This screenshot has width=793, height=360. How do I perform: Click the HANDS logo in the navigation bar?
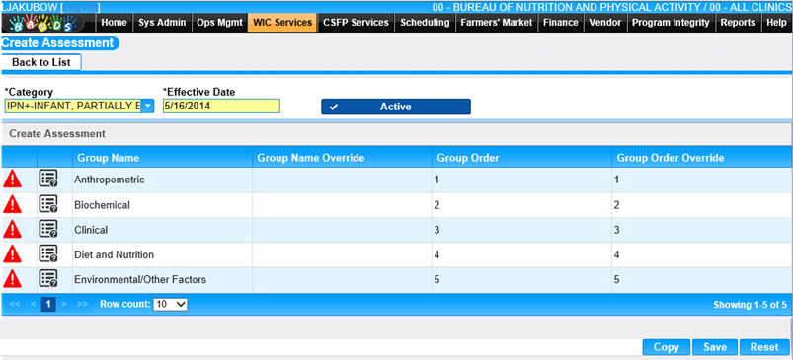(x=48, y=23)
